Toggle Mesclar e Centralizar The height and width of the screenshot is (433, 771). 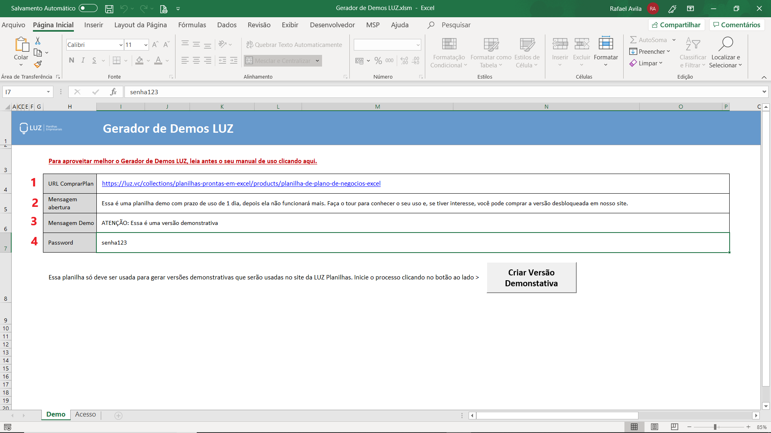click(279, 61)
